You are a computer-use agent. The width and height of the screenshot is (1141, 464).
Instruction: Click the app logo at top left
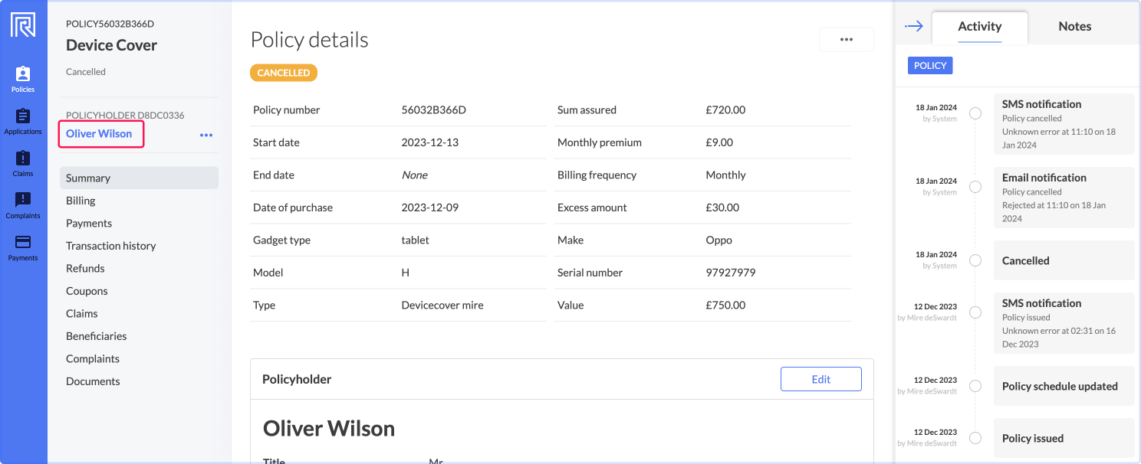coord(23,24)
